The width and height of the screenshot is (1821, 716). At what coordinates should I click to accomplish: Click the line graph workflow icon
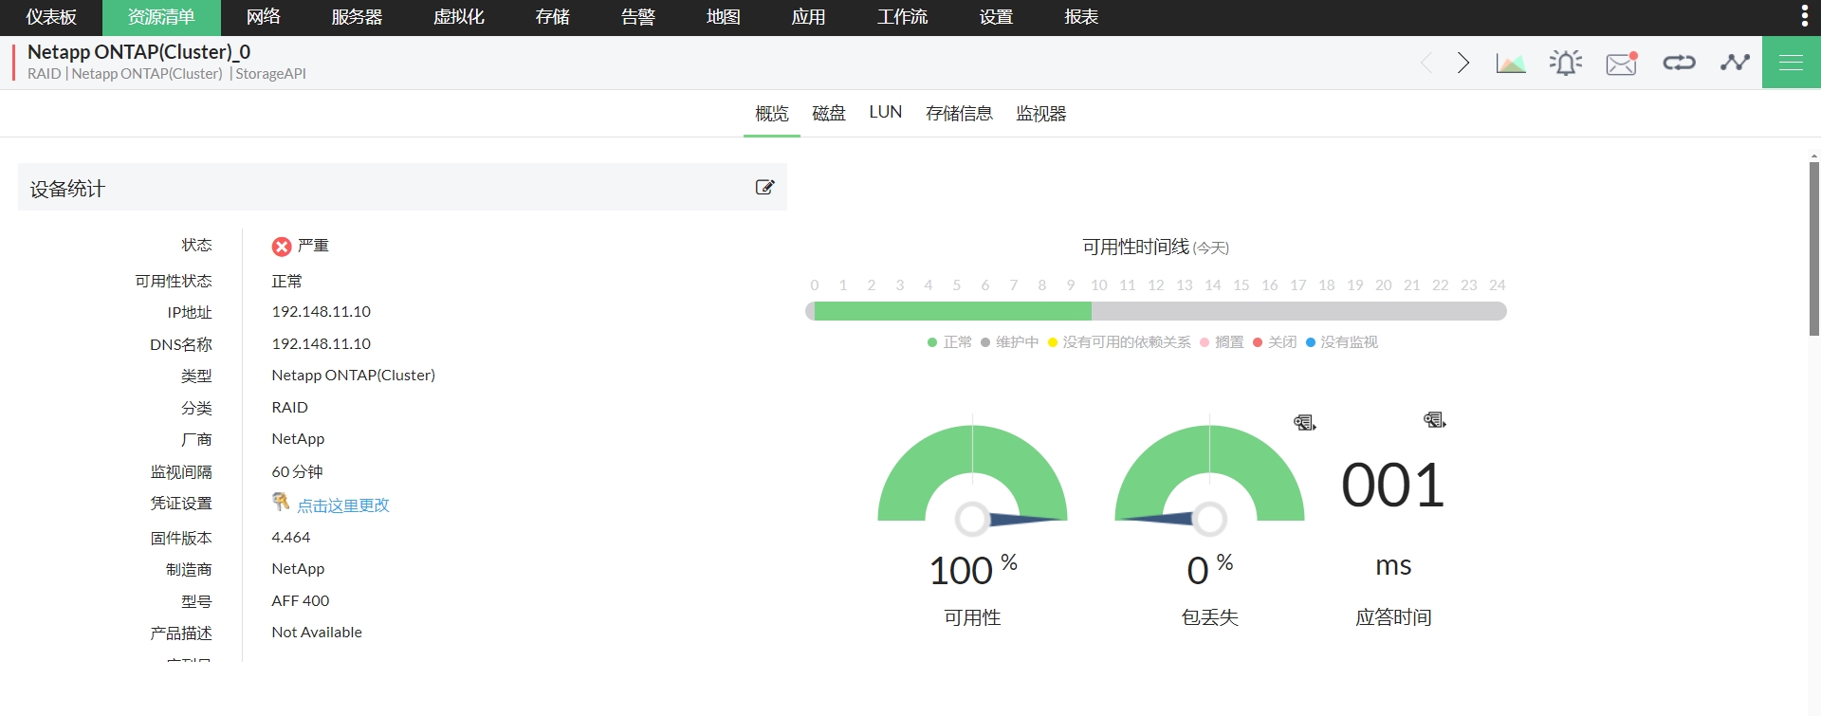pyautogui.click(x=1735, y=64)
